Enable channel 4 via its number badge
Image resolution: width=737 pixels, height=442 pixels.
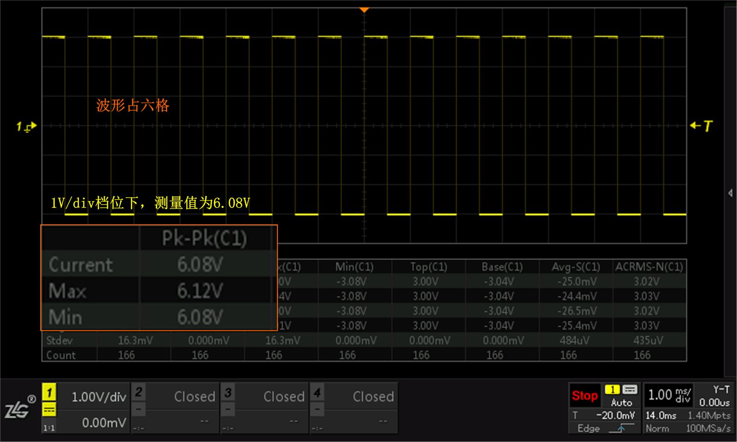click(317, 393)
